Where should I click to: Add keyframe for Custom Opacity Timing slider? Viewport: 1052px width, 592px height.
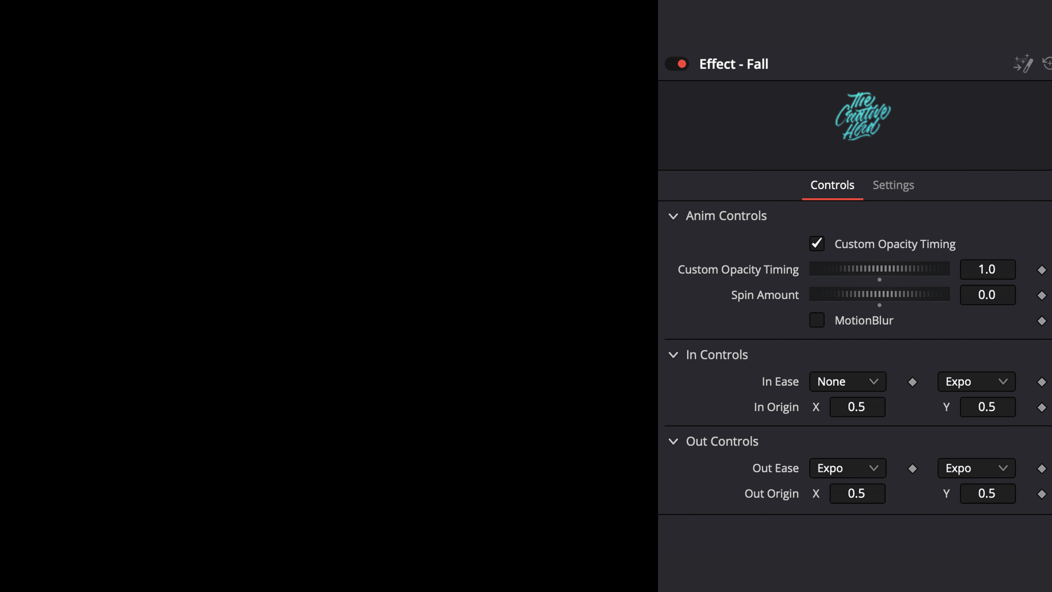tap(1042, 270)
